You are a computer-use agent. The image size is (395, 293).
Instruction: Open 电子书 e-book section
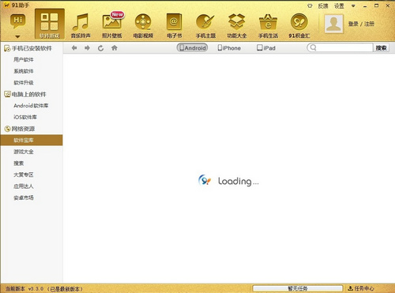coord(174,25)
